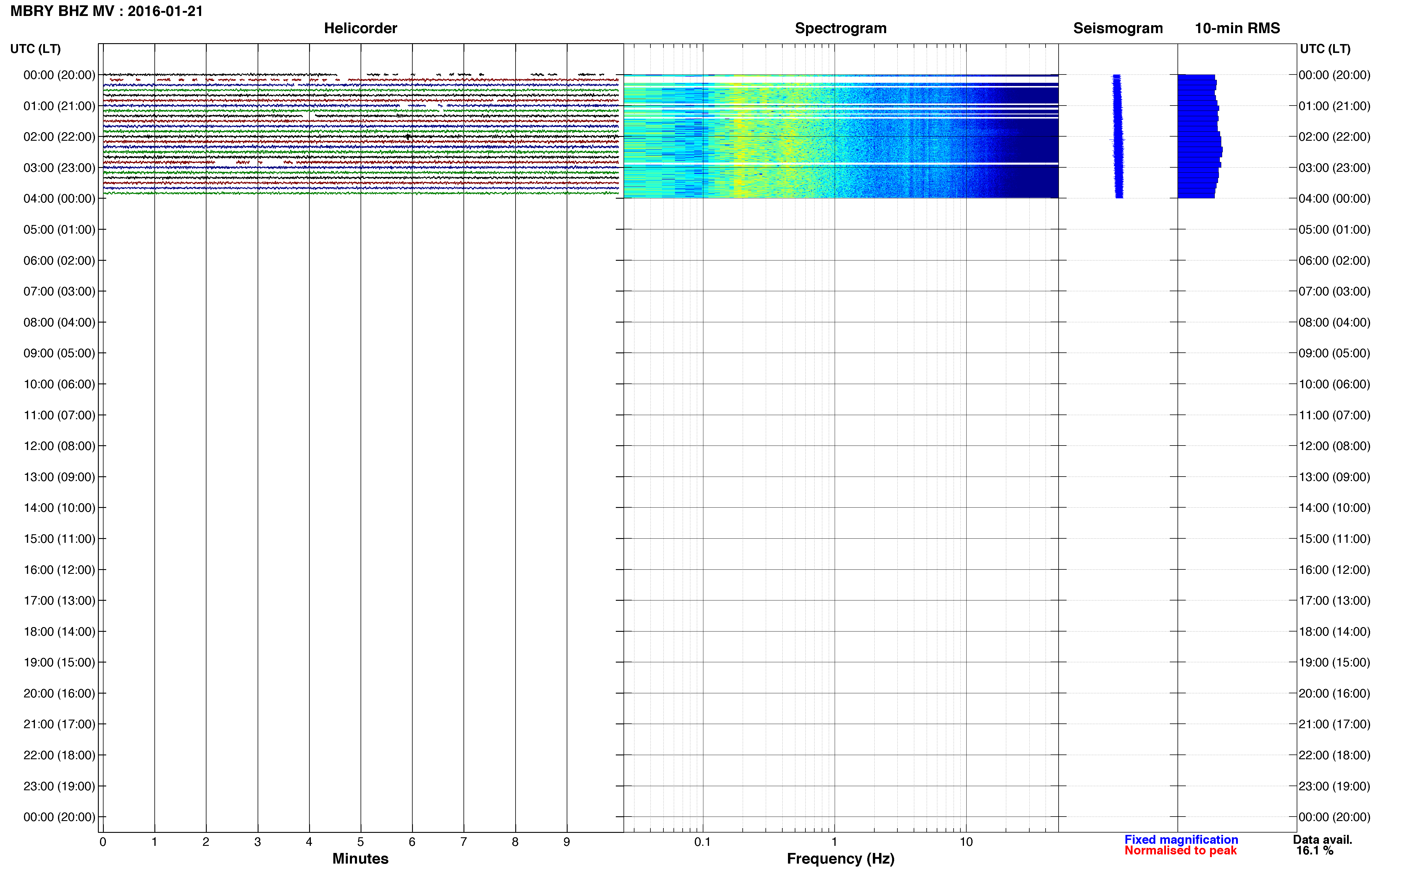1402x876 pixels.
Task: Click the left '23:00 (19:00)' time label
Action: click(x=59, y=786)
